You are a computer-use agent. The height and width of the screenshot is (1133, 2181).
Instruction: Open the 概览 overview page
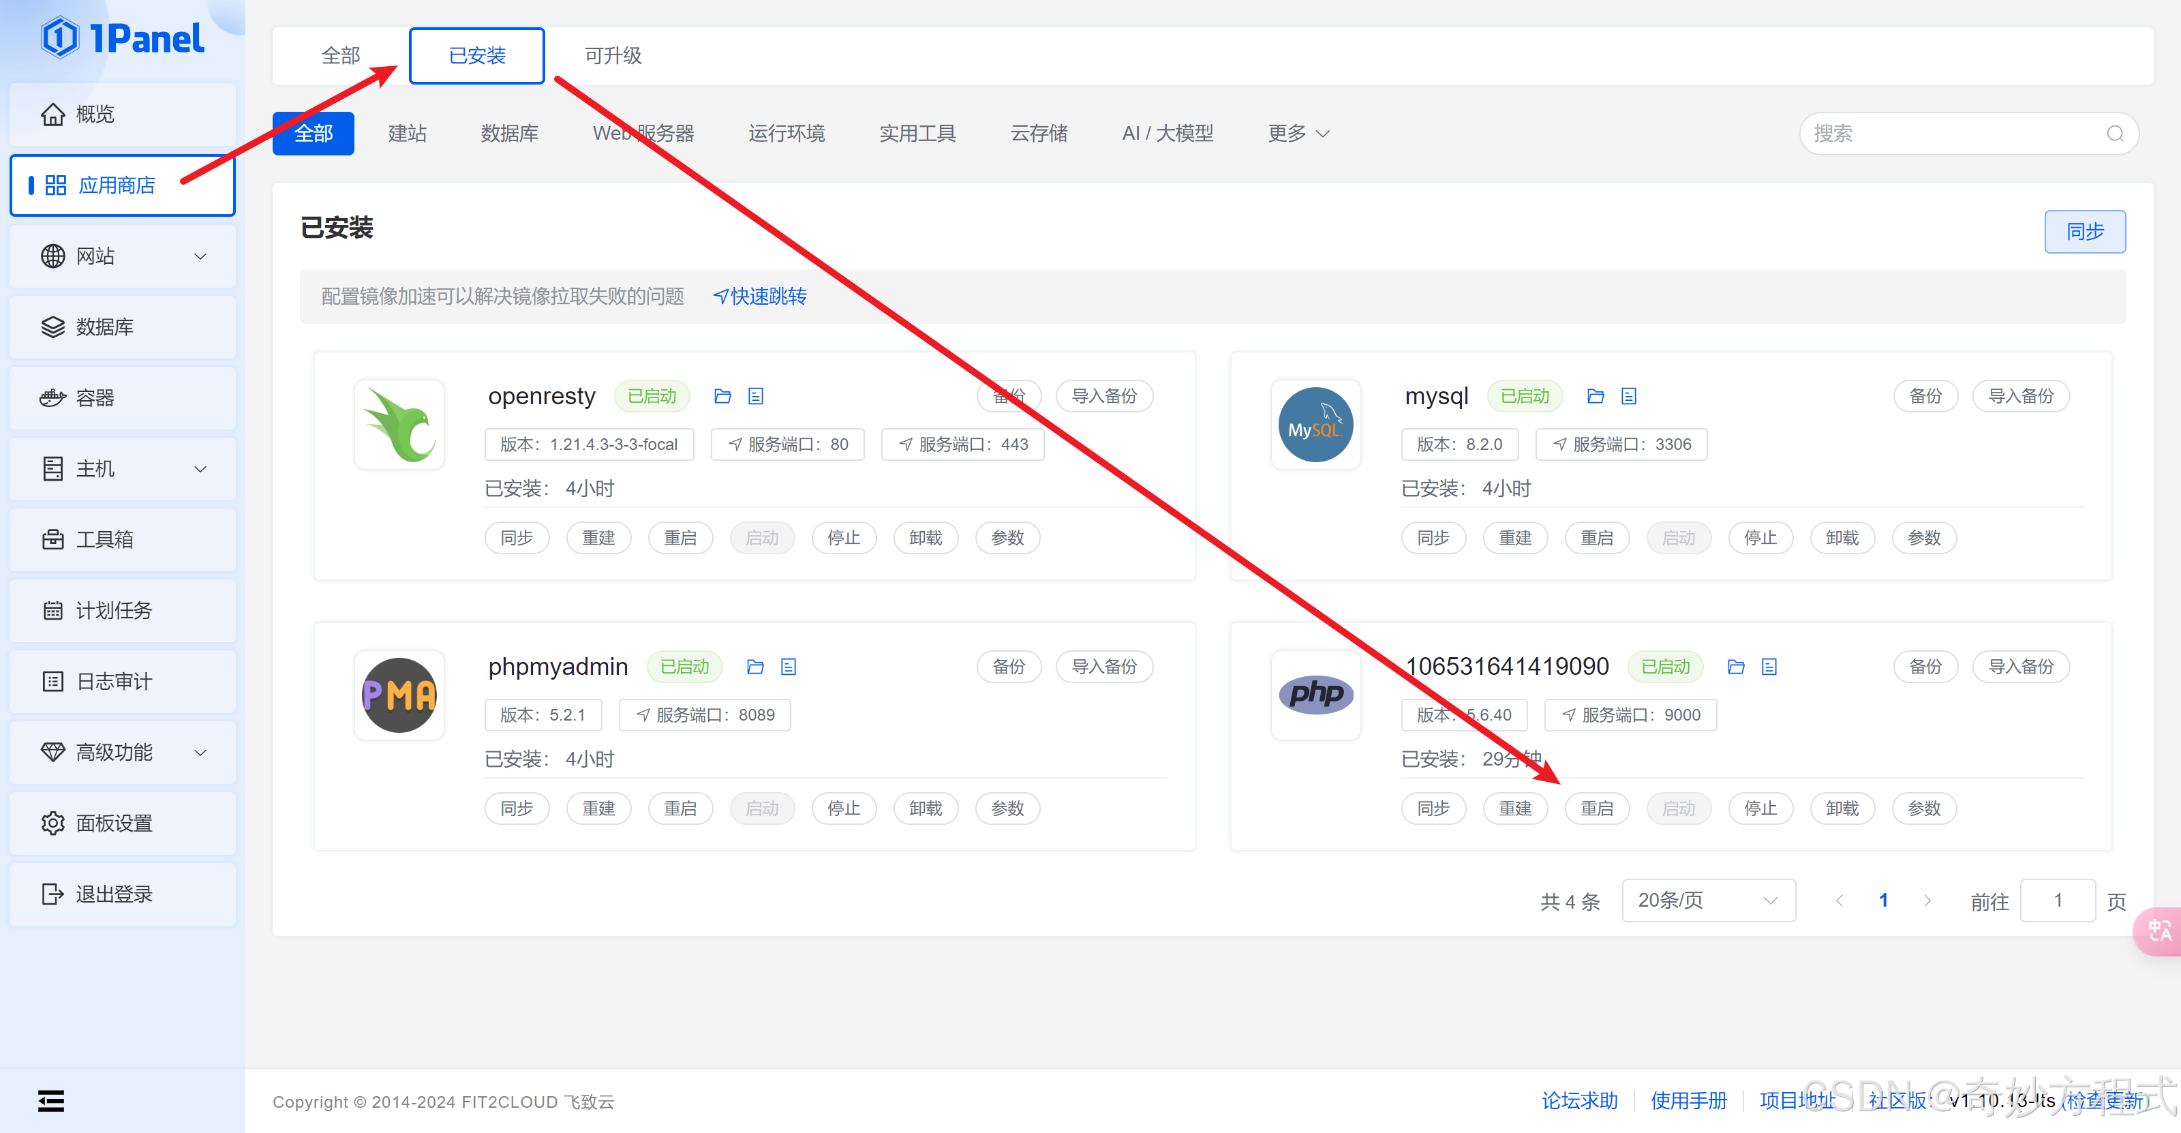[x=123, y=115]
